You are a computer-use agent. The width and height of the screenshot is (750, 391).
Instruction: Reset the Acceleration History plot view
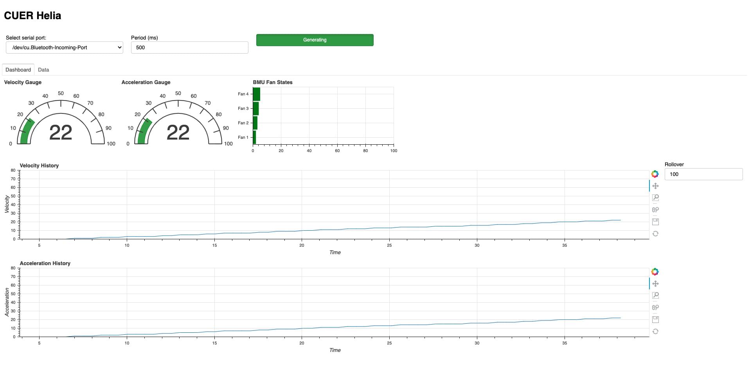click(655, 332)
